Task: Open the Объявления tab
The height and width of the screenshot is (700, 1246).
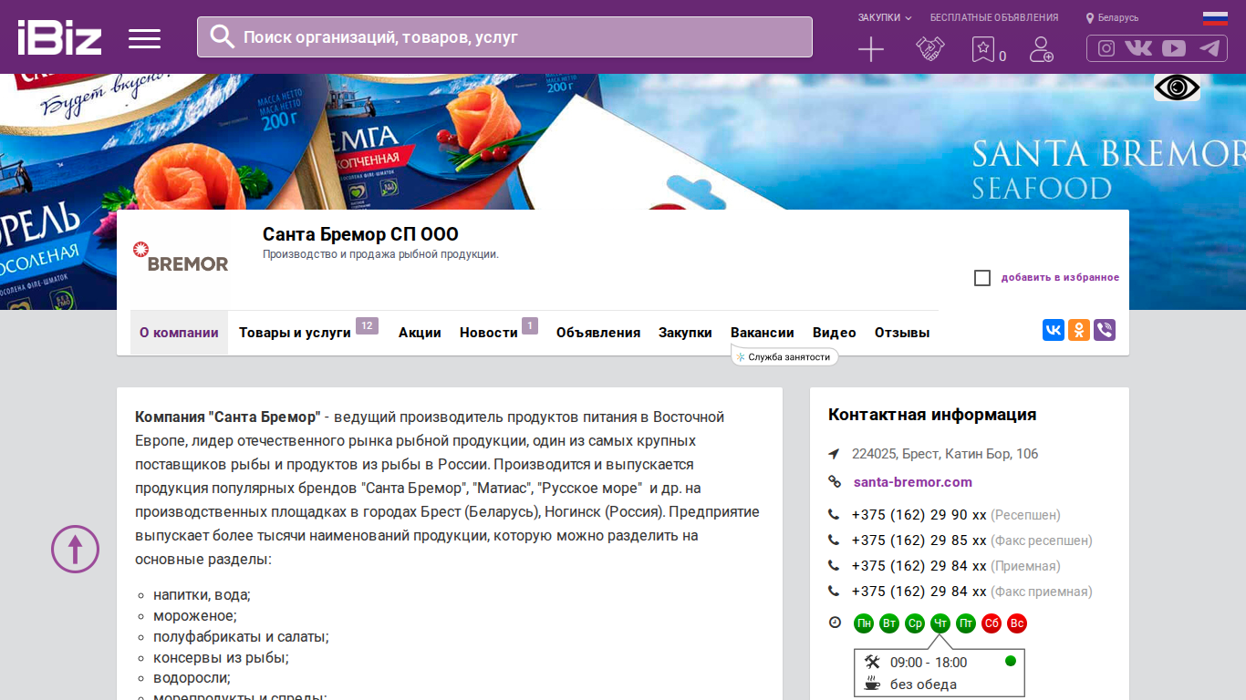Action: (598, 333)
